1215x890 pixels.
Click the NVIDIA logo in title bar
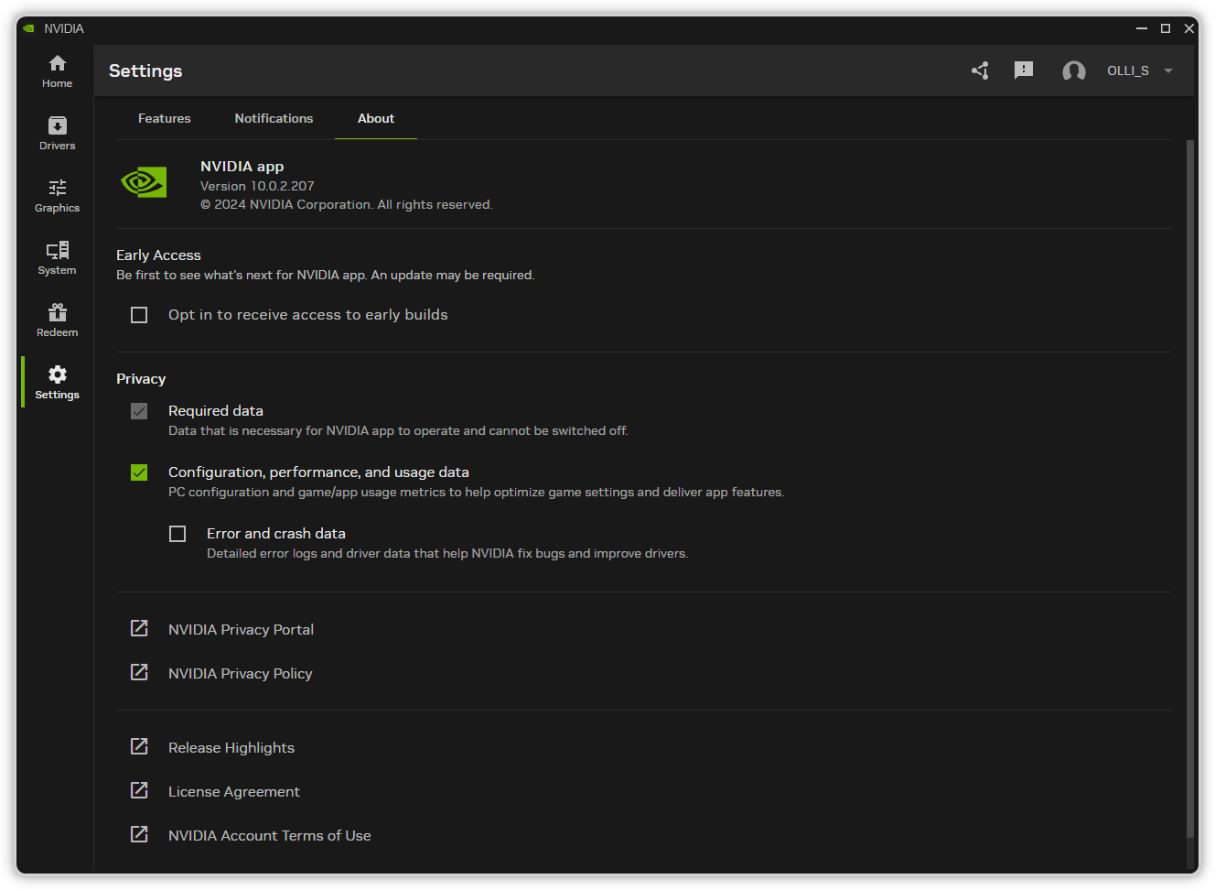pyautogui.click(x=28, y=28)
